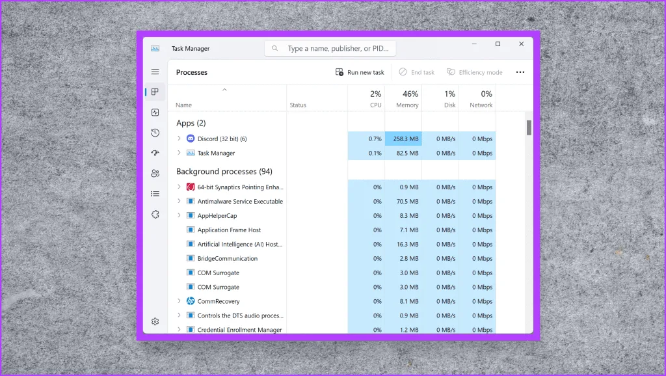Open the Users page icon
Image resolution: width=666 pixels, height=376 pixels.
(155, 173)
